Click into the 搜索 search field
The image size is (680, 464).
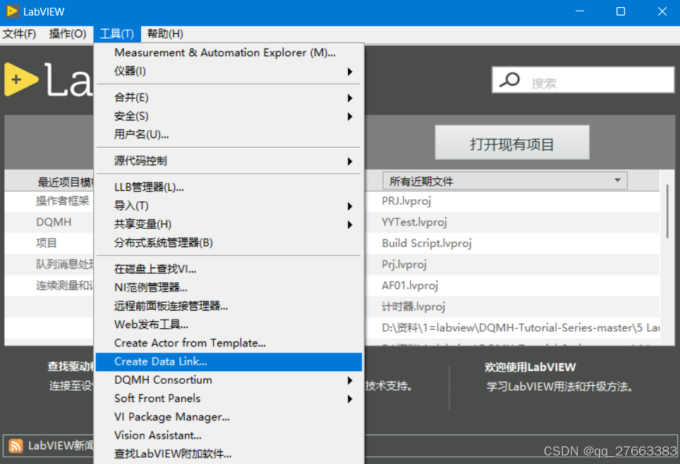coord(583,80)
